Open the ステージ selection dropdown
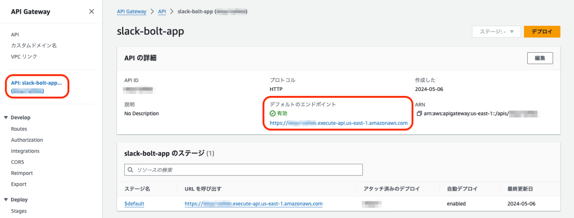Viewport: 574px width, 218px height. pos(496,32)
